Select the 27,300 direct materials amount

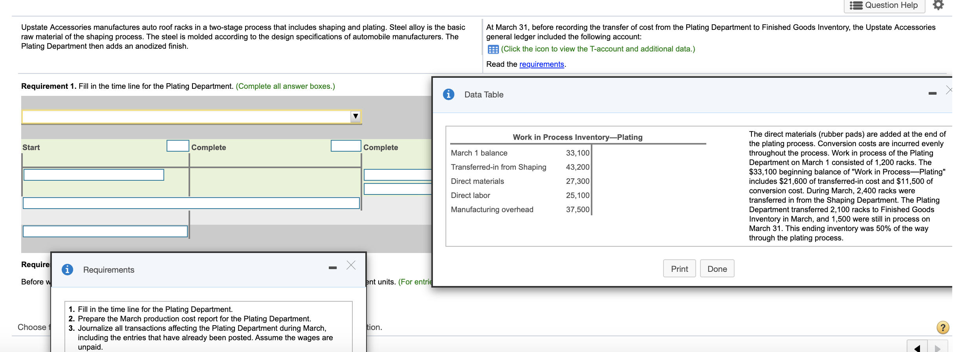(x=577, y=181)
